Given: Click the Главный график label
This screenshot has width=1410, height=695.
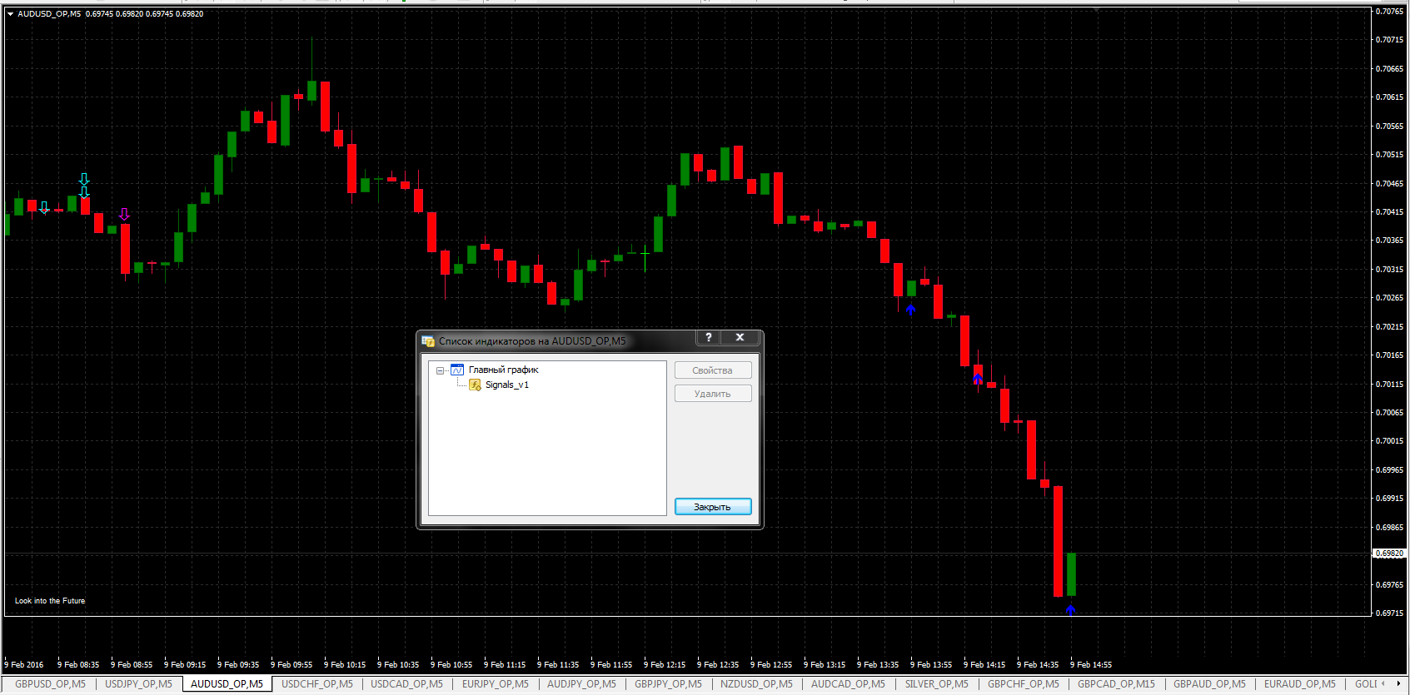Looking at the screenshot, I should tap(503, 370).
